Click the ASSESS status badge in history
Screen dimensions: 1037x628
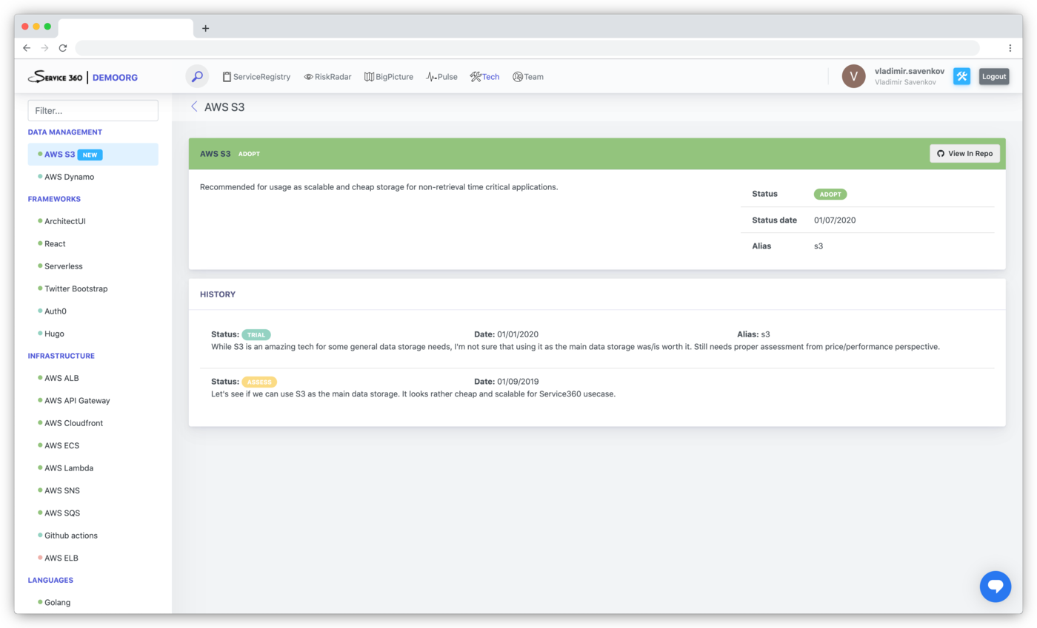pos(259,382)
